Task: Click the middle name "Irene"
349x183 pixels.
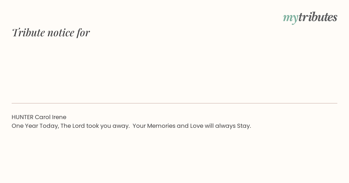Action: [59, 117]
